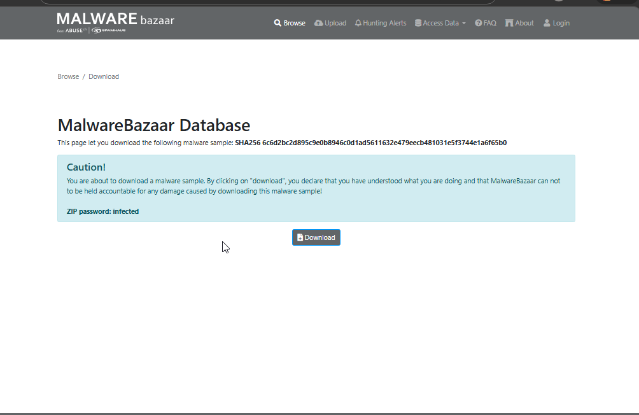The width and height of the screenshot is (639, 415).
Task: Click the Caution! heading
Action: (86, 167)
